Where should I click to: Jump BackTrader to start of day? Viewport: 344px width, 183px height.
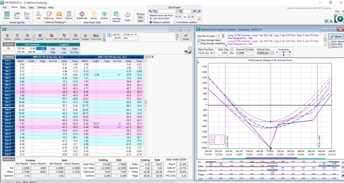tap(151, 11)
